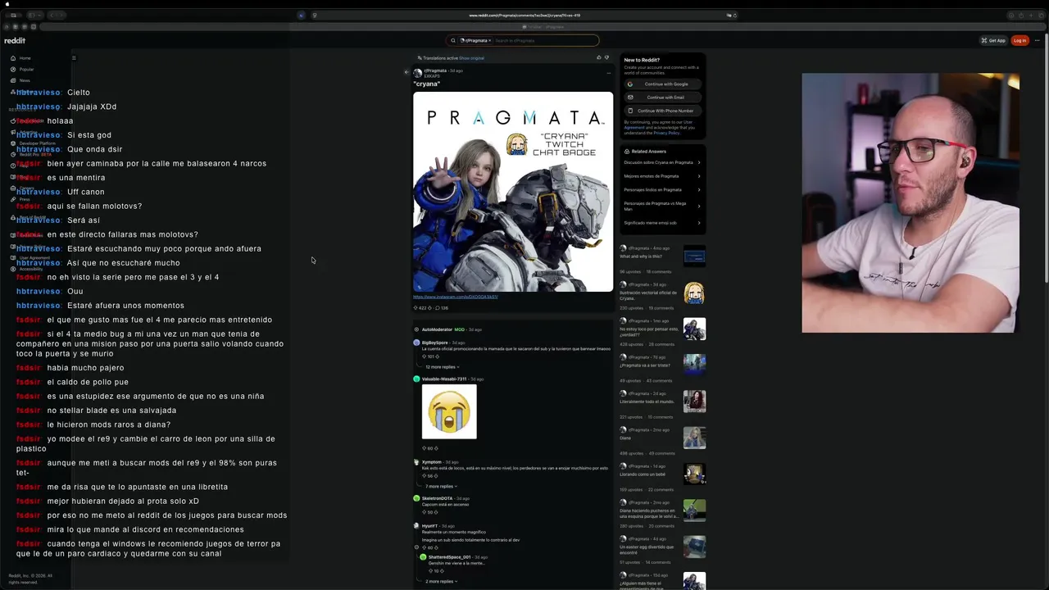Click the search magnifier icon
The image size is (1049, 590).
point(453,40)
